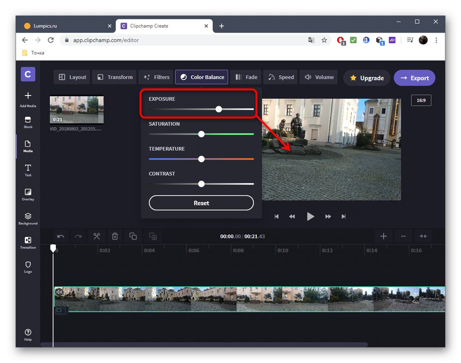This screenshot has width=461, height=363.
Task: Split the clip with the scissors tool
Action: coord(97,236)
